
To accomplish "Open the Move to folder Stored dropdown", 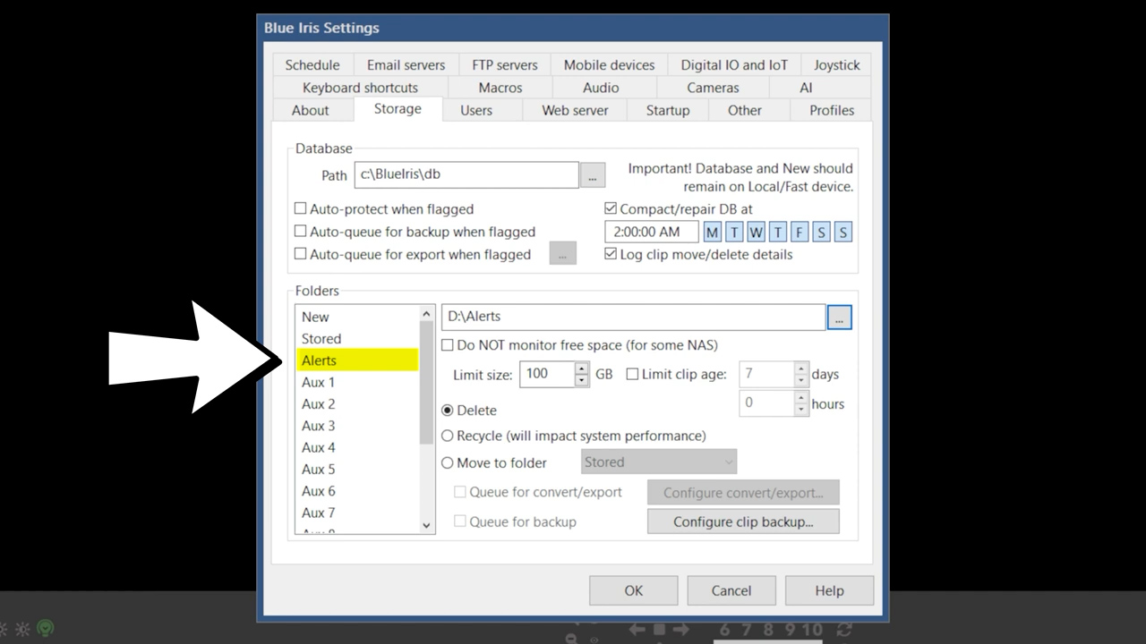I will [658, 462].
